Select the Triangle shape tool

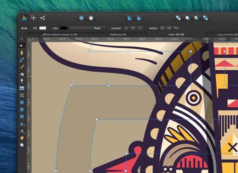22,124
